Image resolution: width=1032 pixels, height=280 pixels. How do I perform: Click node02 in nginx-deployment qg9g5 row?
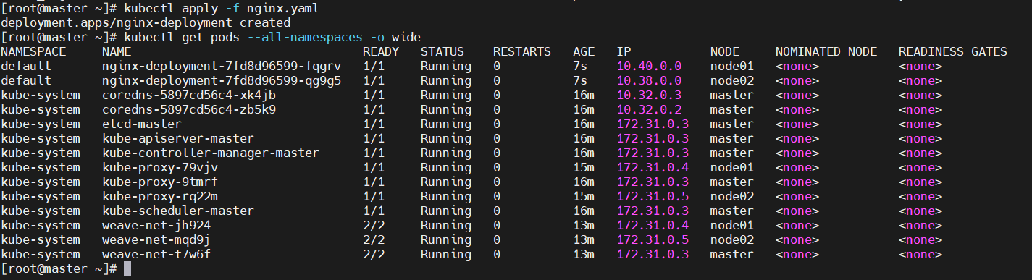pos(732,80)
